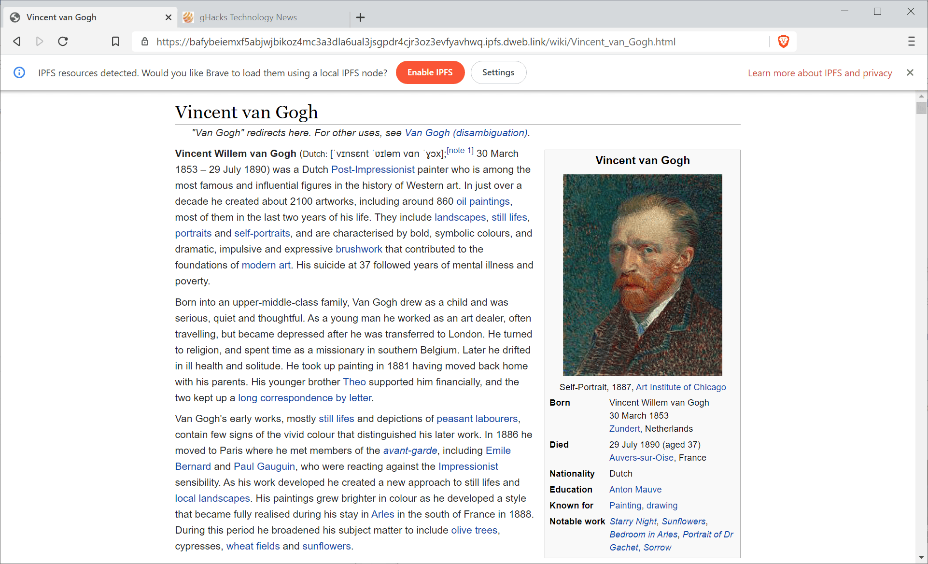The height and width of the screenshot is (564, 928).
Task: Open the oil paintings link
Action: (x=483, y=201)
